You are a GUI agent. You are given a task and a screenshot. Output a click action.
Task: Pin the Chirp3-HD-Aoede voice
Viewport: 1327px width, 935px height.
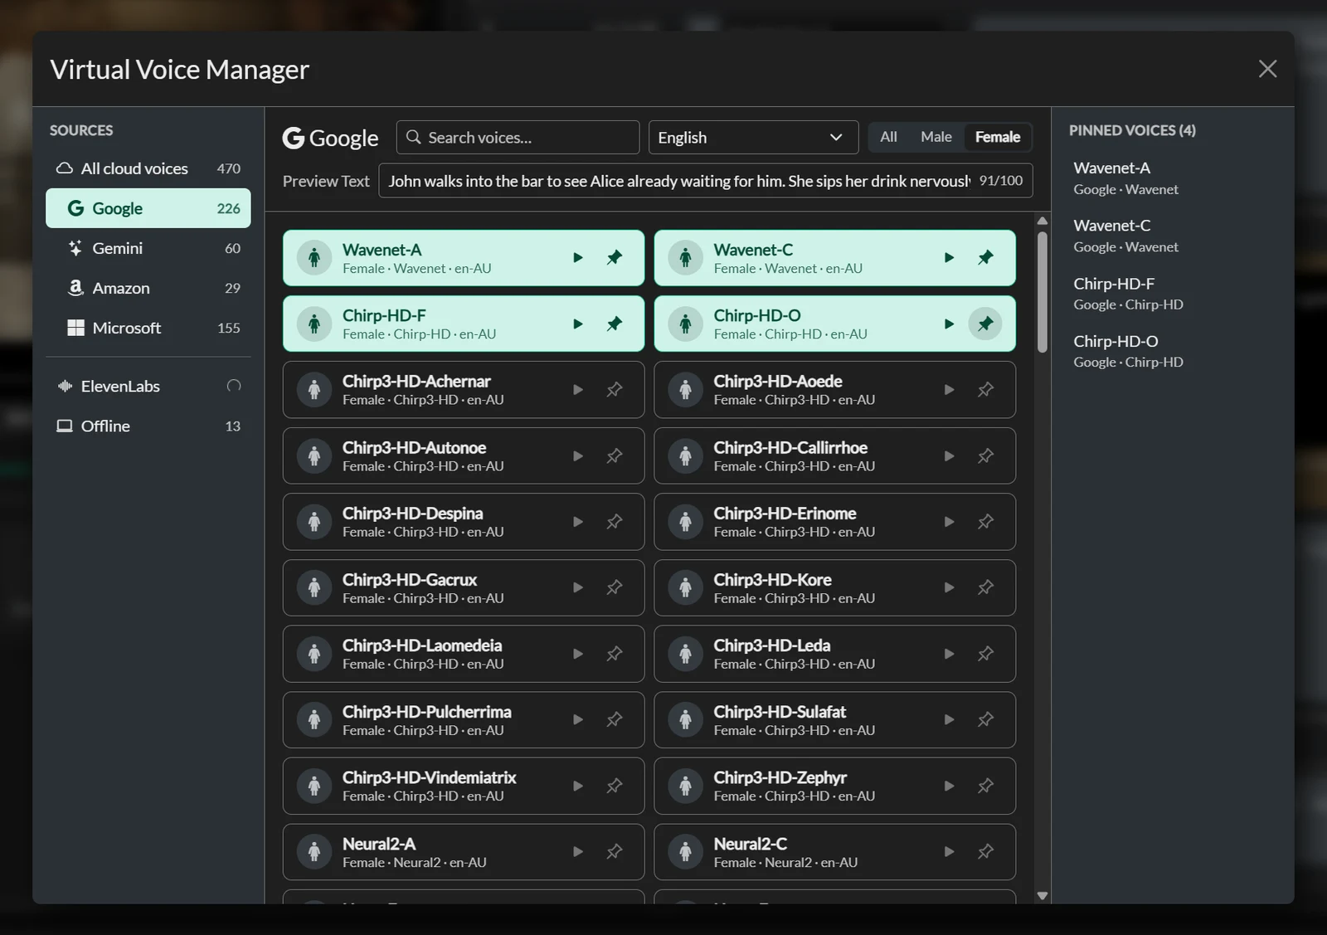tap(985, 390)
